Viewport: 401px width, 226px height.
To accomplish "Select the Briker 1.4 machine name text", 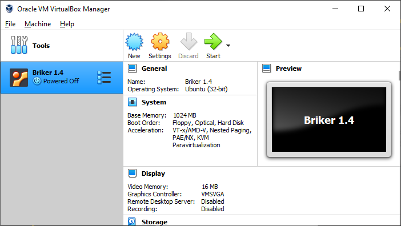I will click(x=48, y=72).
